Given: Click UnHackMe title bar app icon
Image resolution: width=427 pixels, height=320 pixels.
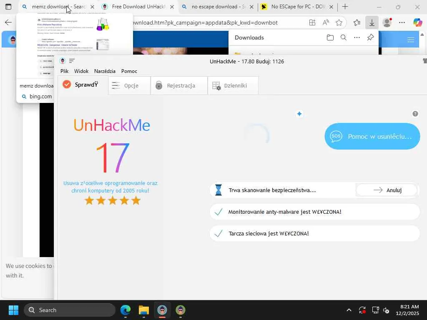Looking at the screenshot, I should pos(63,61).
